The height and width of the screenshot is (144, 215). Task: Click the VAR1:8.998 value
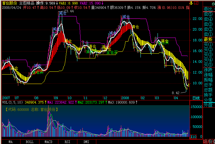click(x=68, y=3)
